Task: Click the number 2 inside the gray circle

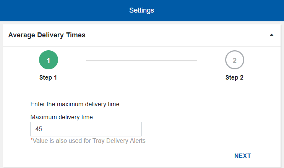Action: [234, 60]
